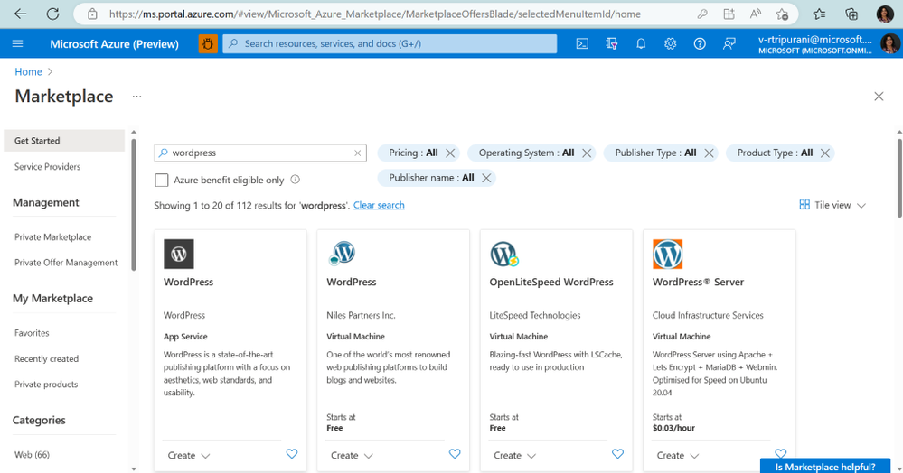Add this page to favorites star
The height and width of the screenshot is (473, 903).
click(782, 14)
